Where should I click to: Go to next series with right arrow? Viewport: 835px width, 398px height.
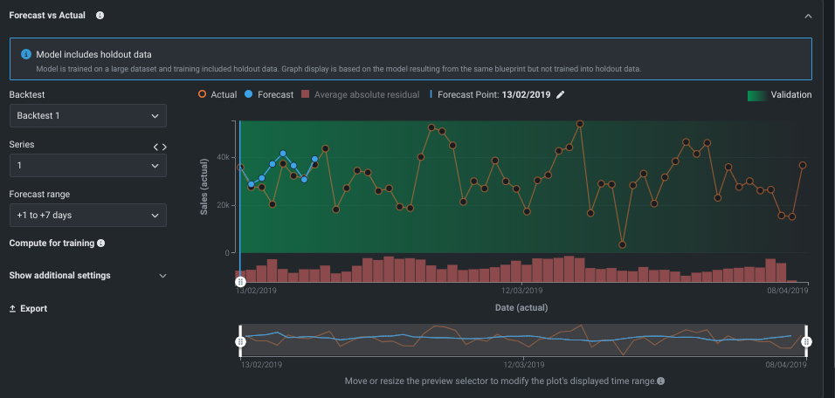(164, 147)
